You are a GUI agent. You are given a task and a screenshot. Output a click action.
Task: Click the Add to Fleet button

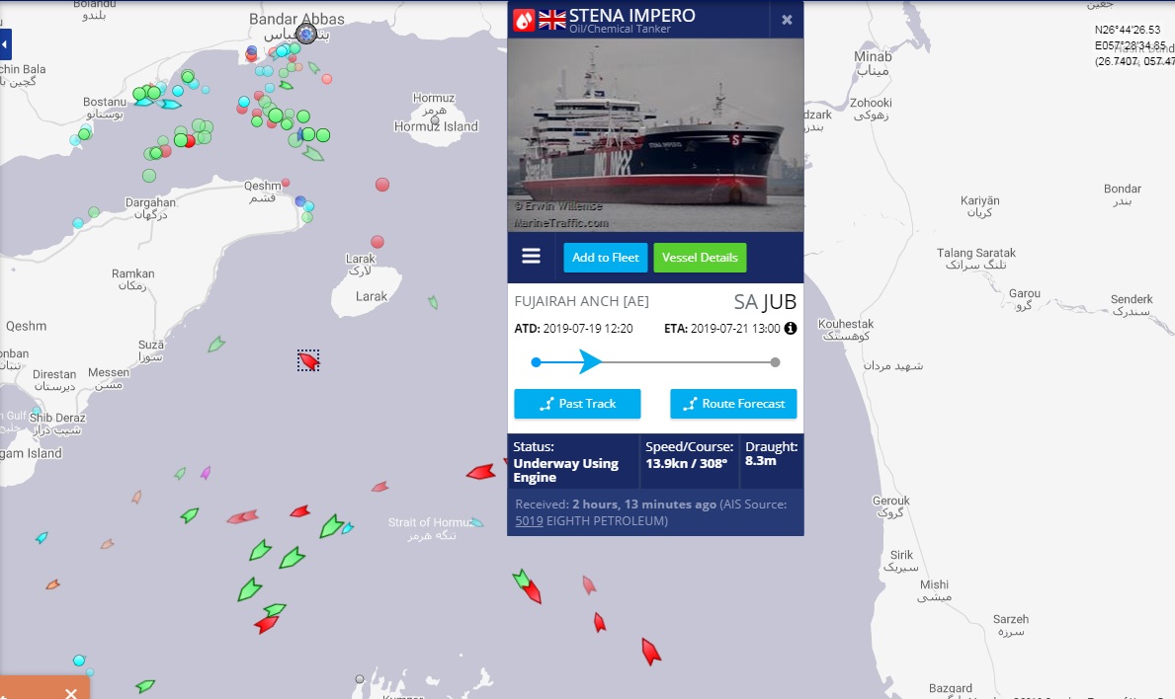(606, 258)
